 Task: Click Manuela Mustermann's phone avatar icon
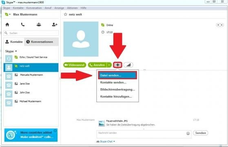click(x=9, y=76)
